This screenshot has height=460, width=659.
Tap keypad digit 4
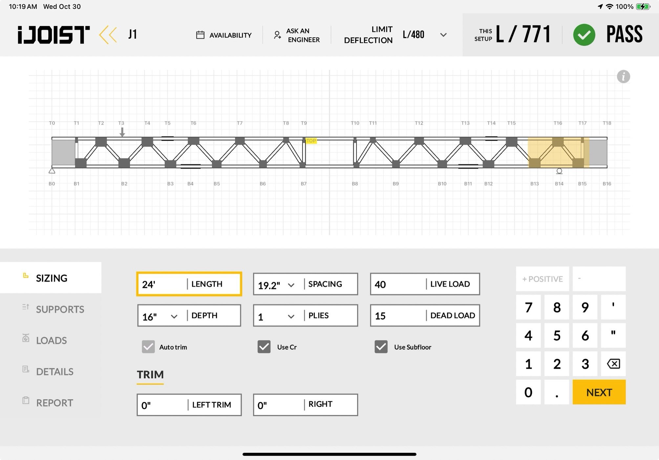tap(528, 336)
